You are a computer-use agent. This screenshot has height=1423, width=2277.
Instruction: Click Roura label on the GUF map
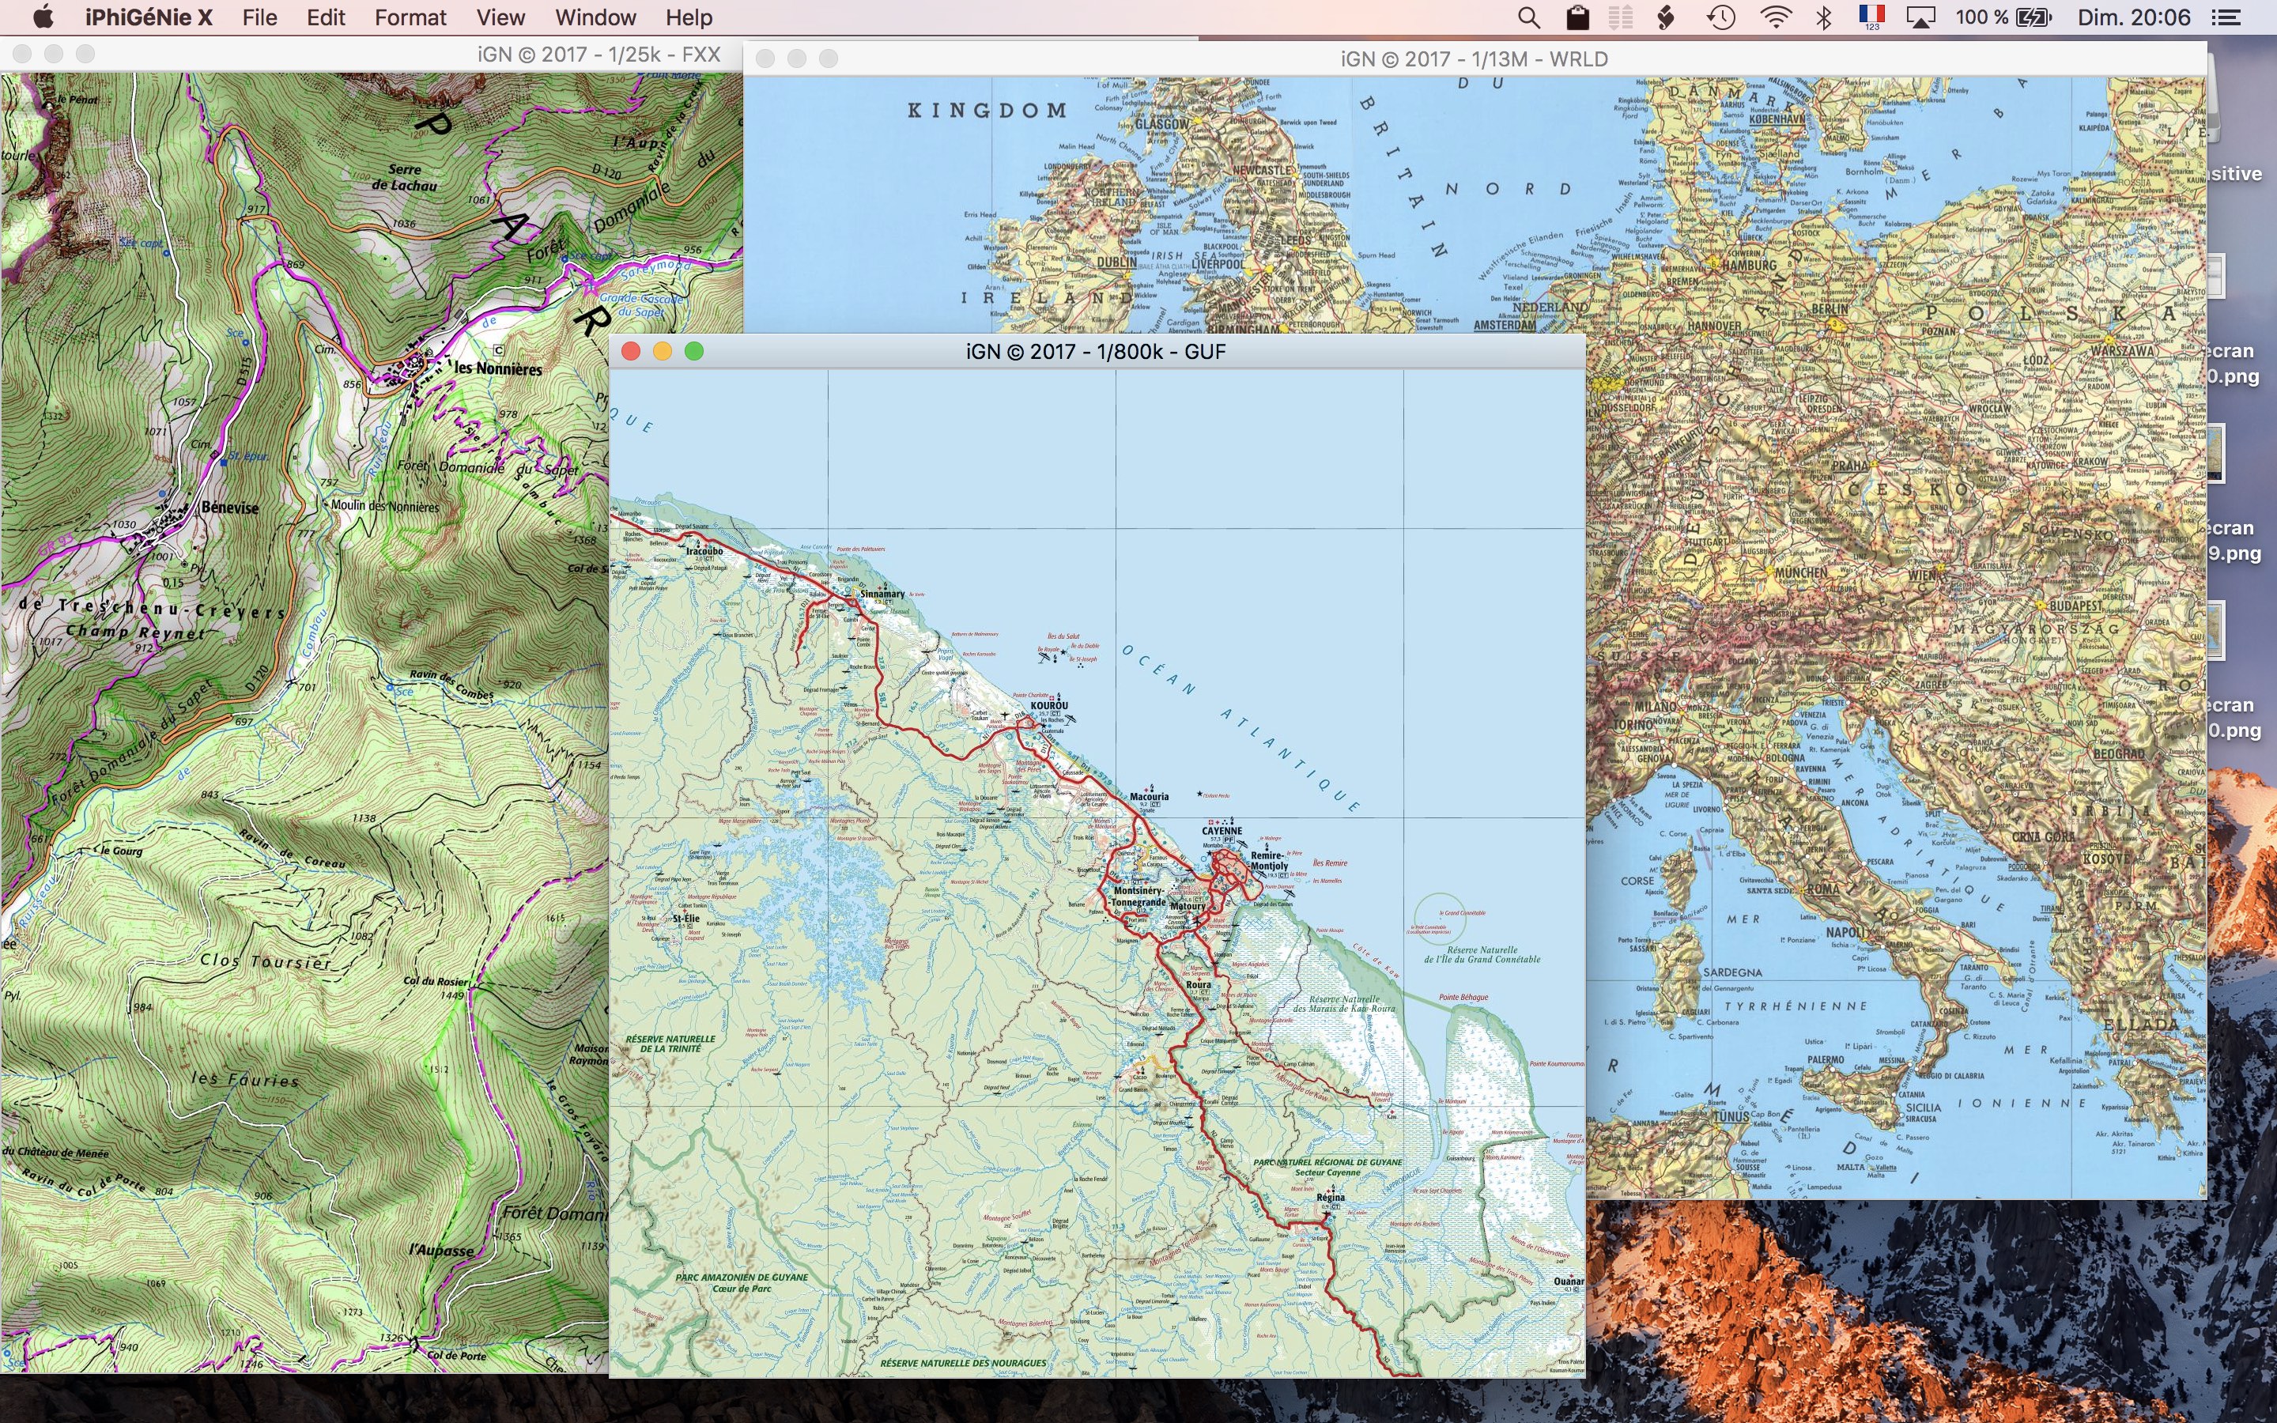1199,984
